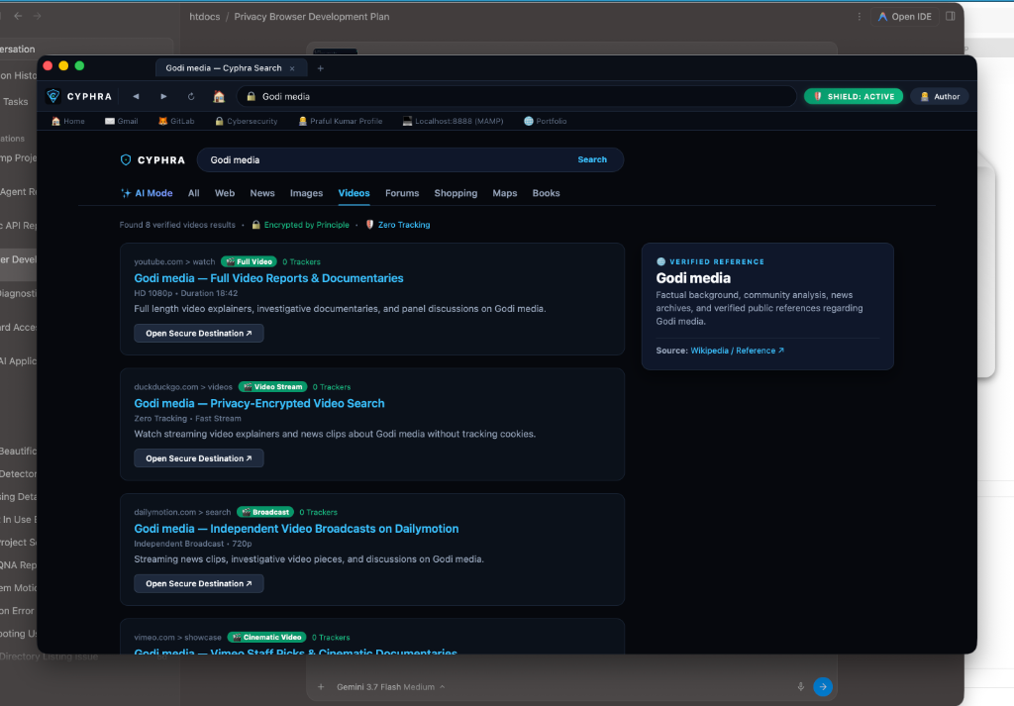
Task: Click the padlock icon in the address bar
Action: point(251,96)
